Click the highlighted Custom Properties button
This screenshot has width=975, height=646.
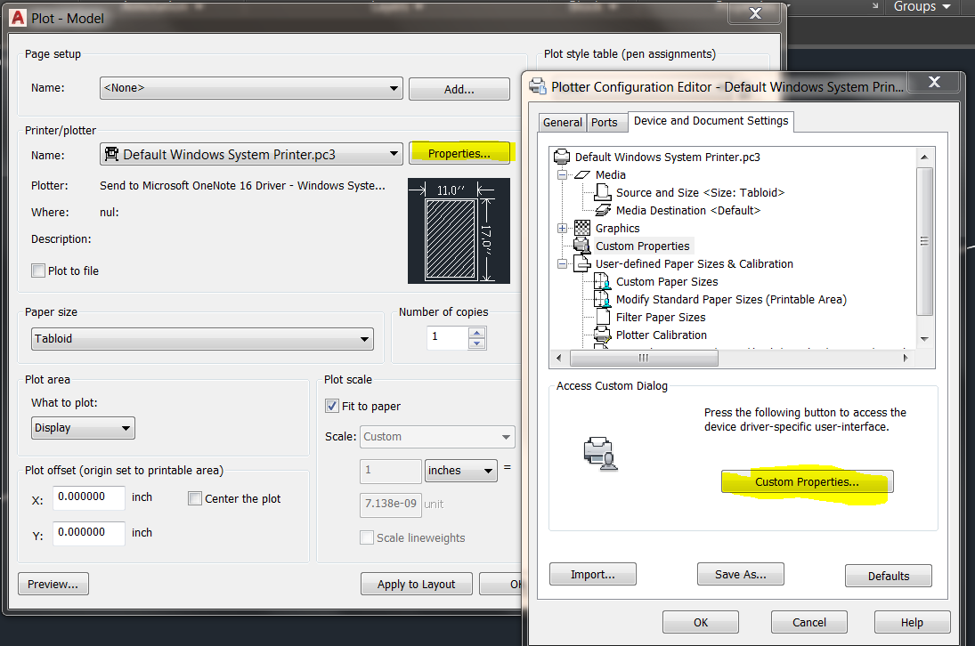point(807,481)
